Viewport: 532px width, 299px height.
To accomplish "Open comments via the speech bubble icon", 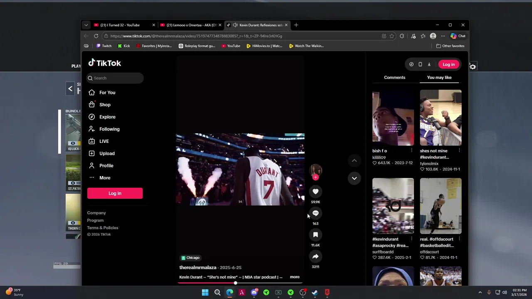I will pyautogui.click(x=315, y=213).
